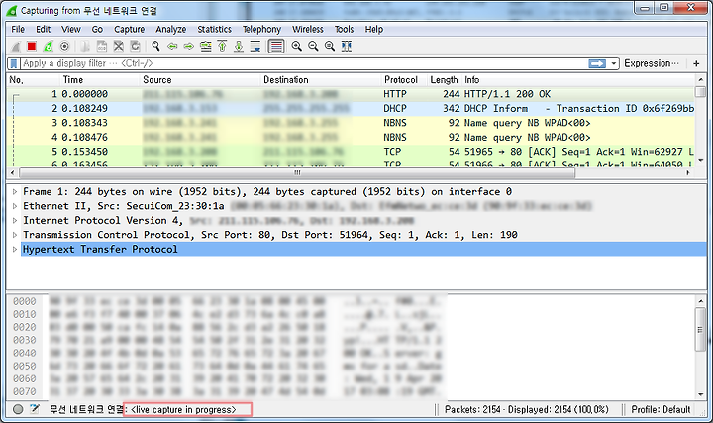This screenshot has width=713, height=423.
Task: Select packet 4 NBNS name query row
Action: [x=351, y=137]
